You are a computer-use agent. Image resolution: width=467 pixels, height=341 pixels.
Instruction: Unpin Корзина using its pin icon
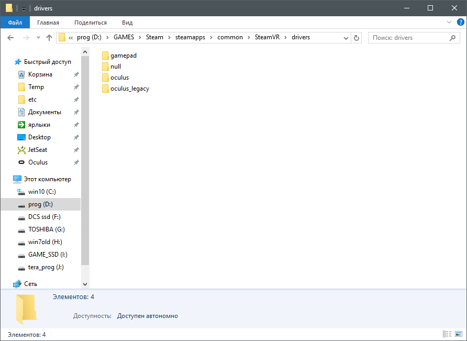click(x=76, y=74)
